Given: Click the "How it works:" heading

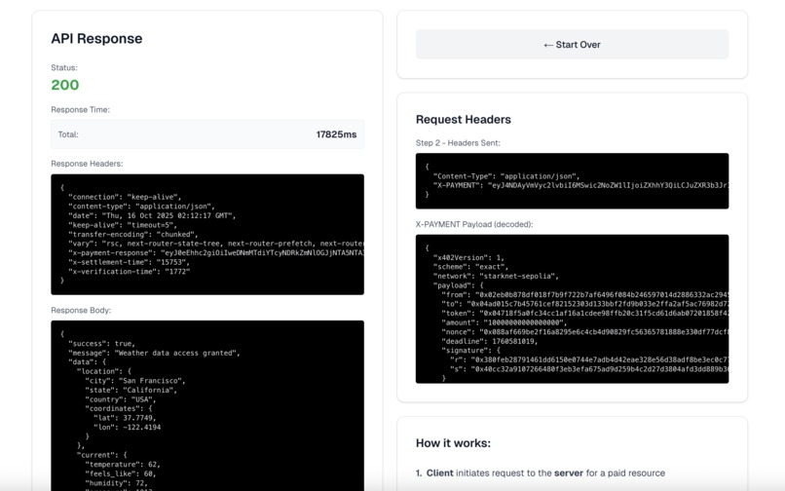Looking at the screenshot, I should click(x=453, y=443).
